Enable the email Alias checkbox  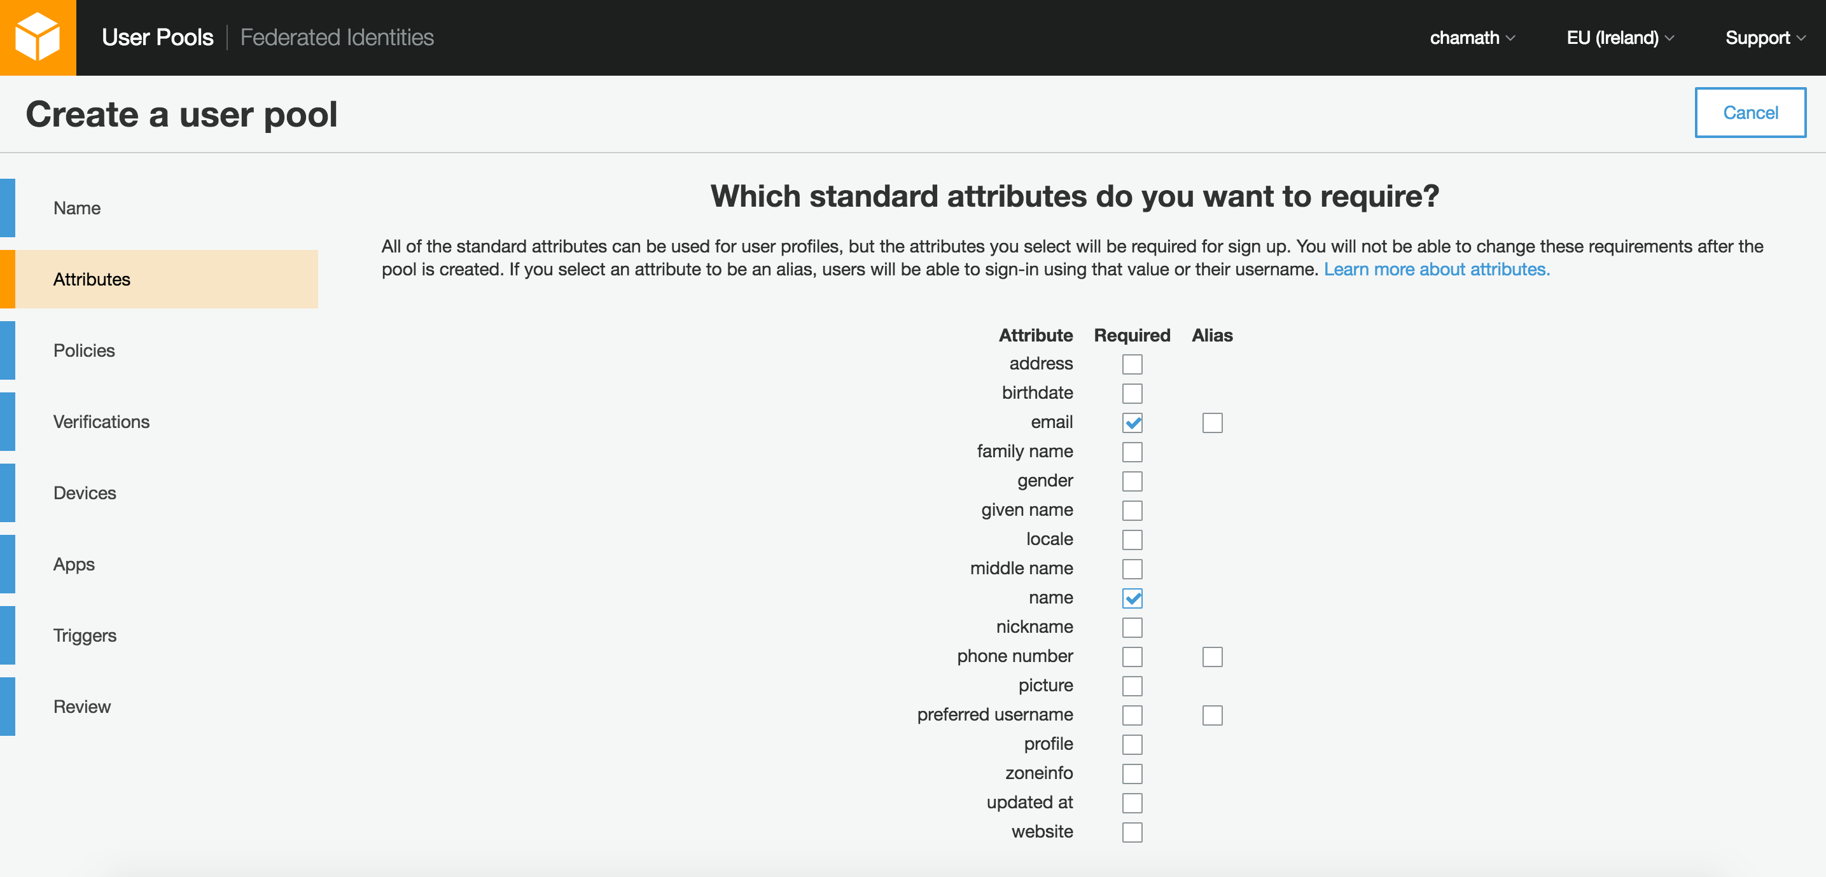point(1211,423)
